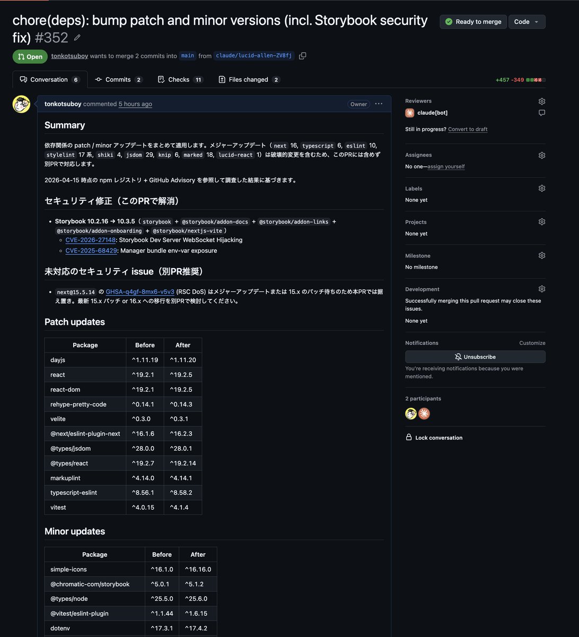The width and height of the screenshot is (579, 637).
Task: Switch to the Files changed tab
Action: click(249, 80)
